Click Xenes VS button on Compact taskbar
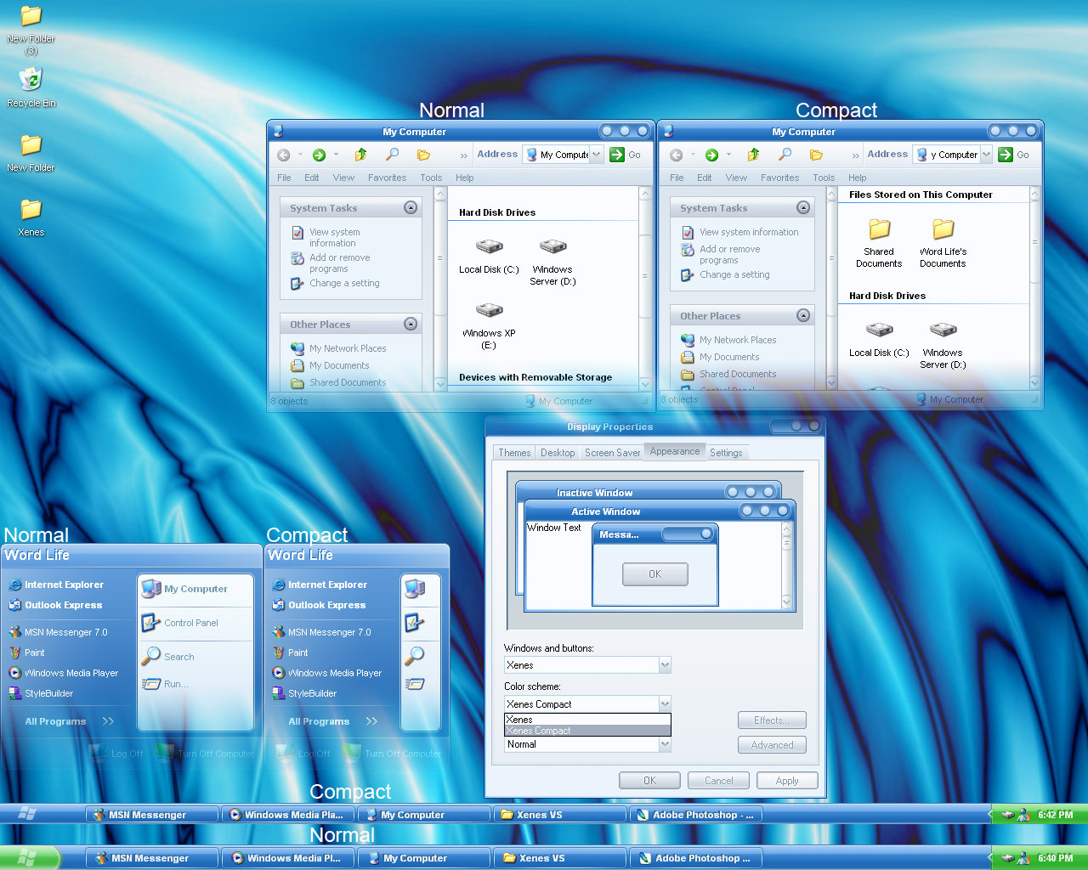1088x870 pixels. [559, 815]
